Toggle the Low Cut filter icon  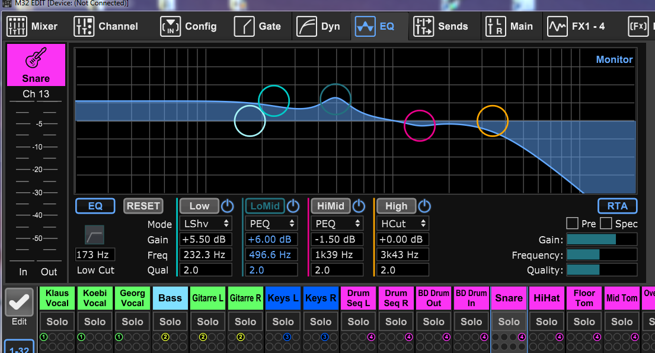[94, 234]
